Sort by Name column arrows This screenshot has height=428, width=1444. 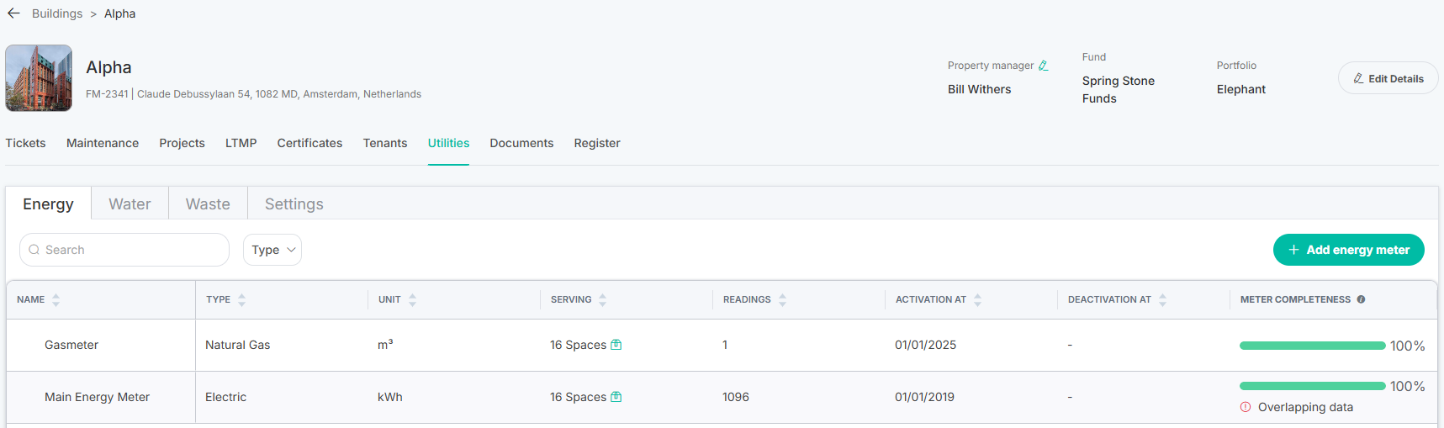pyautogui.click(x=56, y=299)
